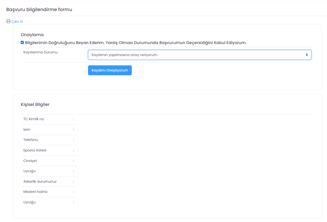Click the Başvuru bilgilendirme formu page title
The image size is (327, 222).
click(x=39, y=10)
